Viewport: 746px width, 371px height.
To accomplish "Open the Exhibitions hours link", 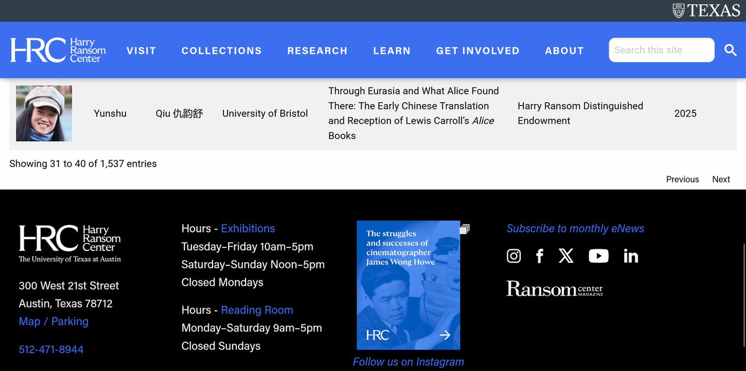I will click(x=248, y=229).
